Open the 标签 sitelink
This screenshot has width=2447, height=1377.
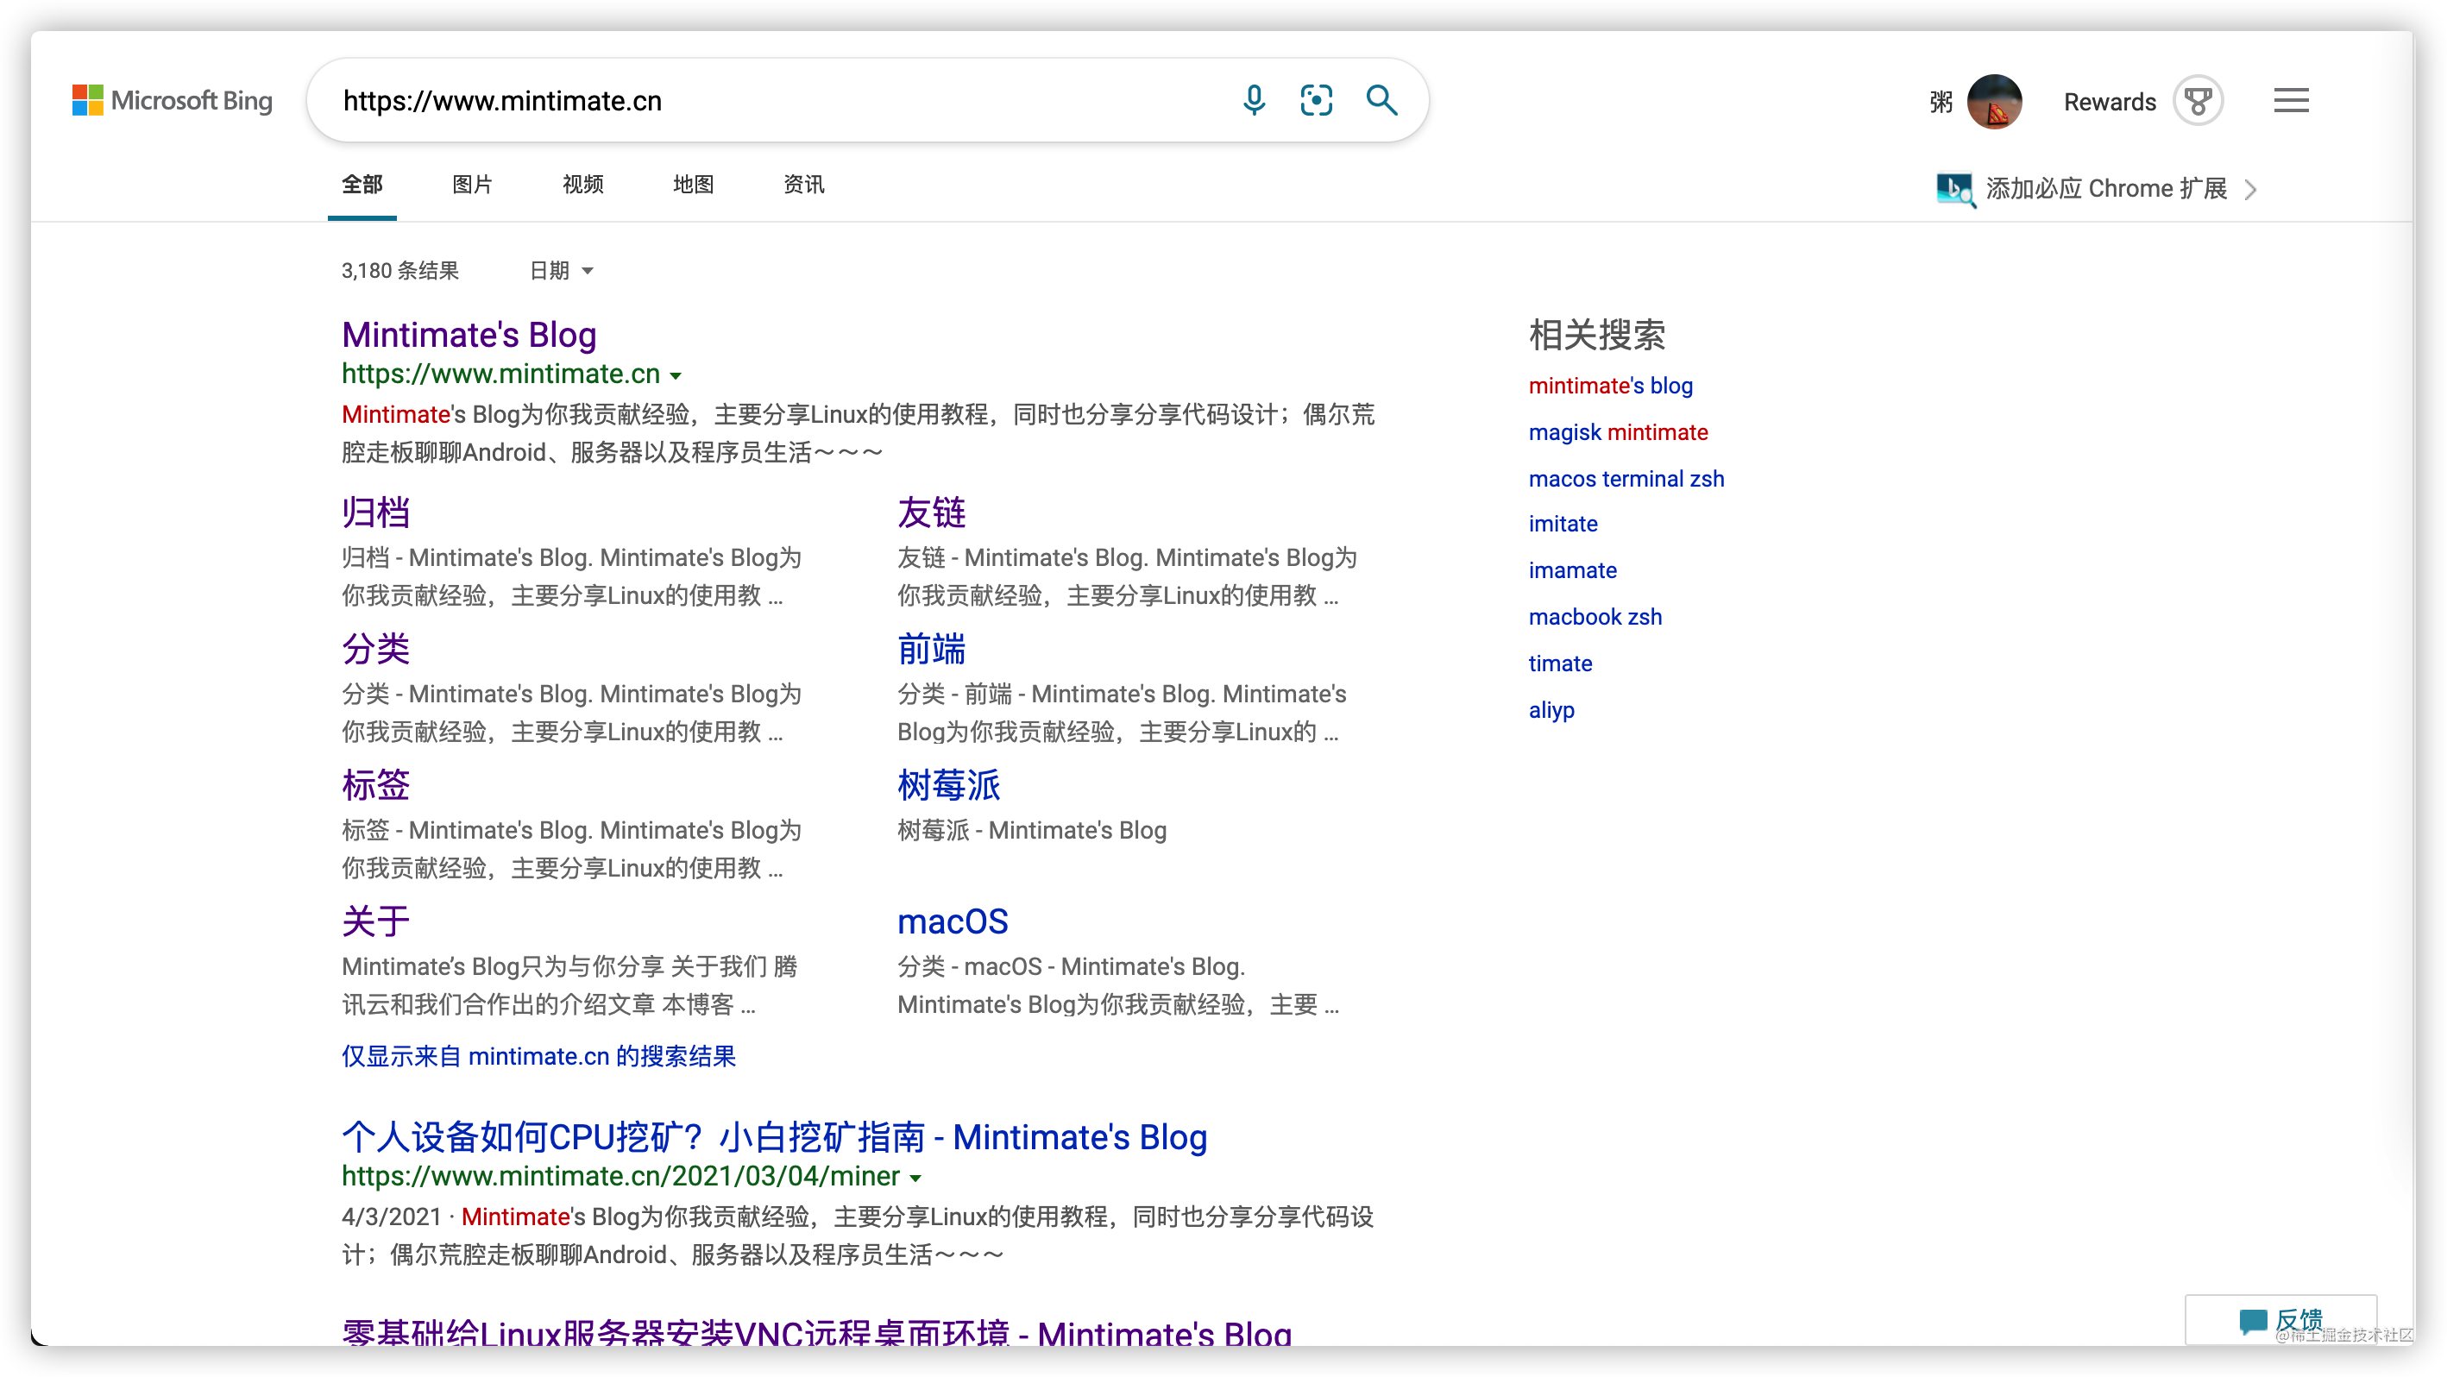(x=376, y=785)
